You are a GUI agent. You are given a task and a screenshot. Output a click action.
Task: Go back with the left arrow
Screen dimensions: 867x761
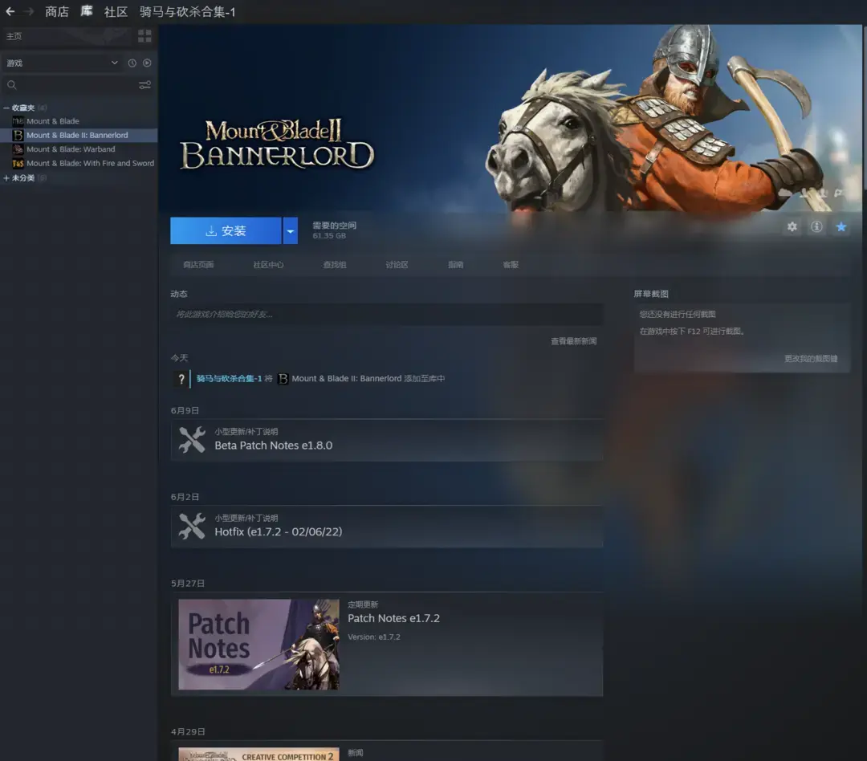coord(10,11)
